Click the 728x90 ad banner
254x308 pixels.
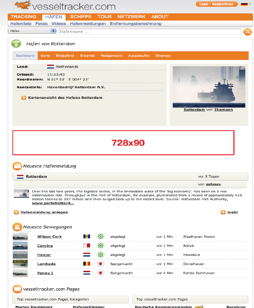point(123,143)
